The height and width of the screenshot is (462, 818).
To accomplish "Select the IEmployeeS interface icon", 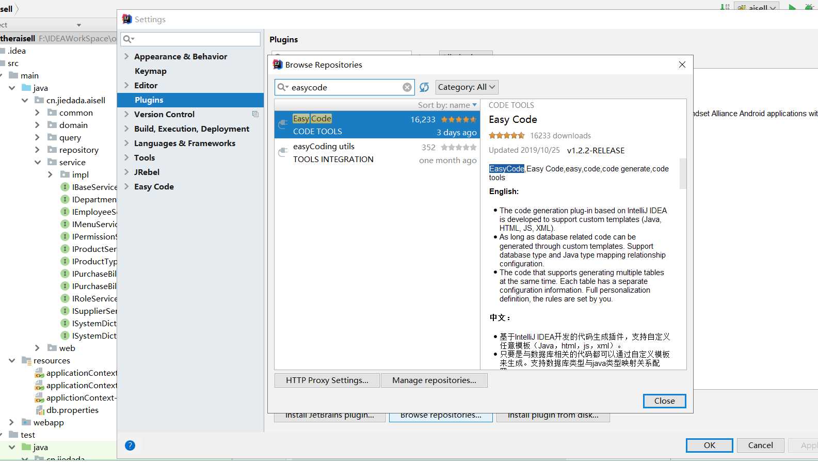I will coord(65,212).
